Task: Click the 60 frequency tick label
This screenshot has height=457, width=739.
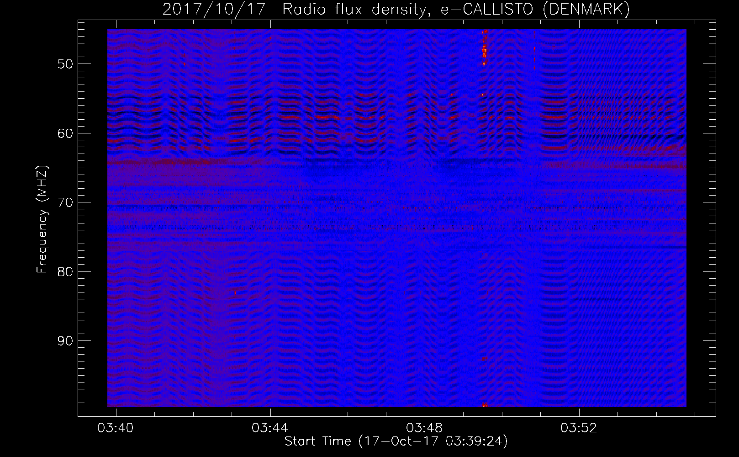Action: click(65, 133)
